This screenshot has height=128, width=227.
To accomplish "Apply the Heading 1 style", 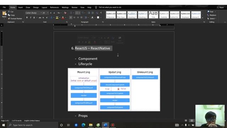I will [132, 15].
